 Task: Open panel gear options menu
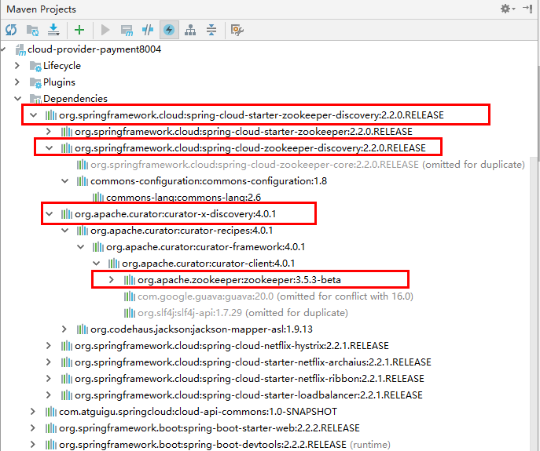tap(507, 9)
